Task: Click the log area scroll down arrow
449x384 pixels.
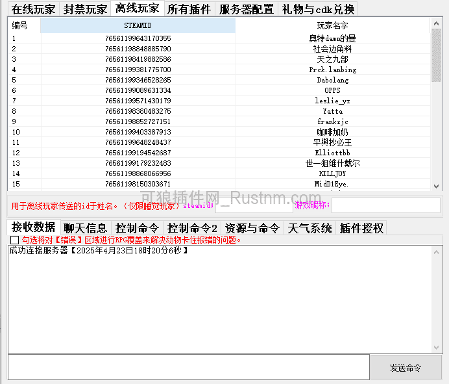Action: [436, 348]
